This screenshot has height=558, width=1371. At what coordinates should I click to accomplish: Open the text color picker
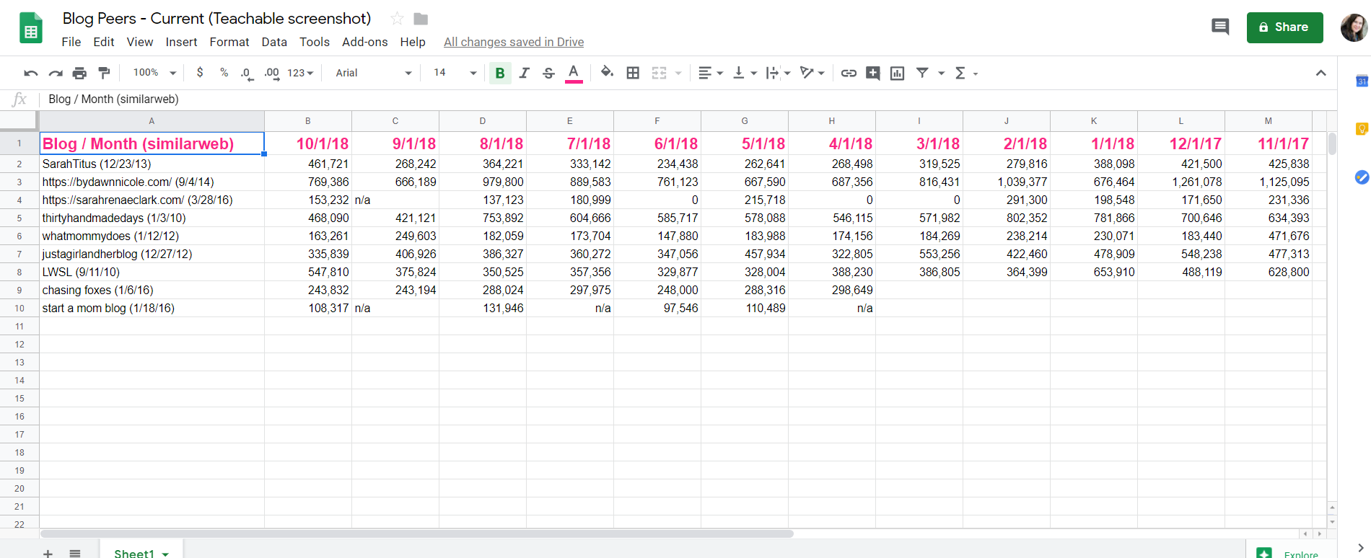(x=574, y=73)
